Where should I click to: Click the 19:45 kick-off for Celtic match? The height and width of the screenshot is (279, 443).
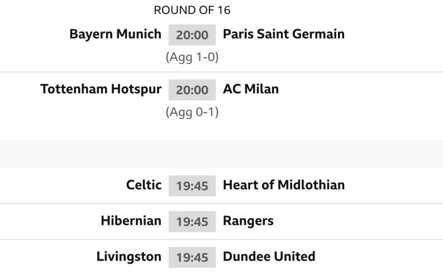tap(192, 186)
